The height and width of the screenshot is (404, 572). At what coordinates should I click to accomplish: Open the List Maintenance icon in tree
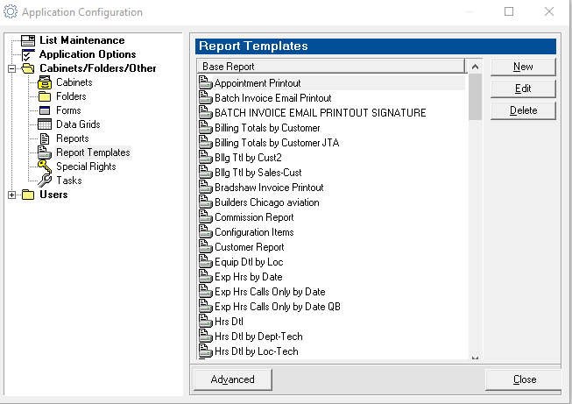28,40
